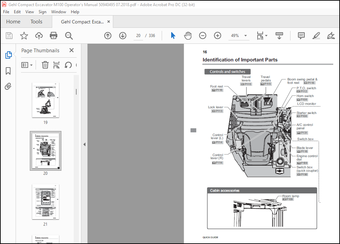Viewport: 340px width, 244px height.
Task: Click the read mode keyboard icon
Action: click(x=279, y=36)
